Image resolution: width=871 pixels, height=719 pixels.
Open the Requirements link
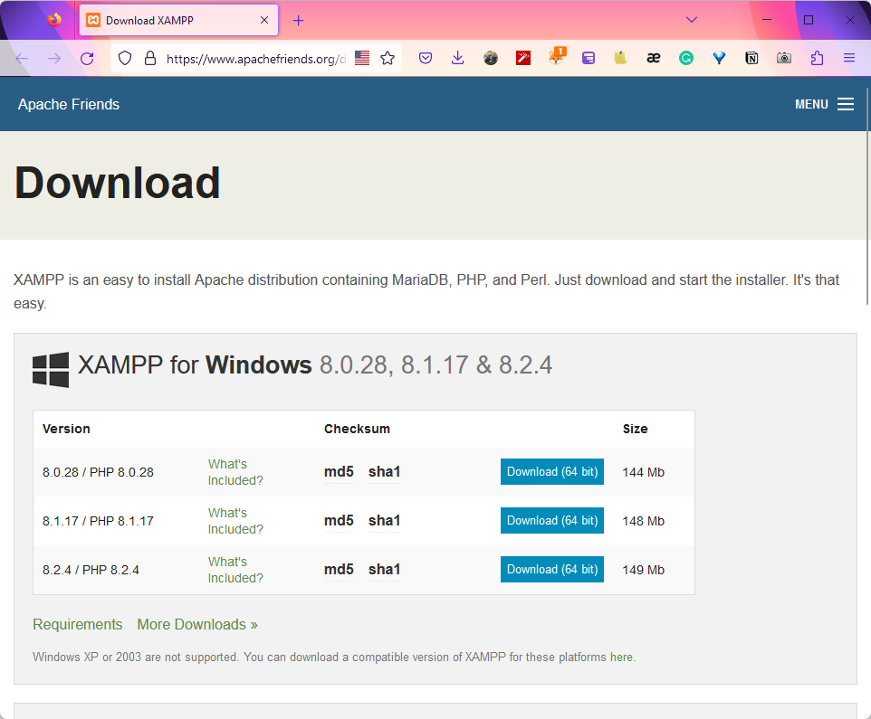pyautogui.click(x=77, y=624)
